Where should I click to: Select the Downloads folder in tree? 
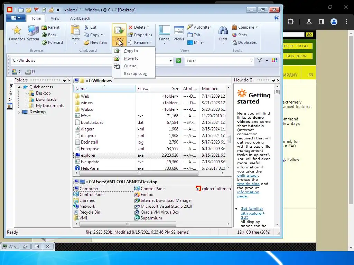click(46, 99)
